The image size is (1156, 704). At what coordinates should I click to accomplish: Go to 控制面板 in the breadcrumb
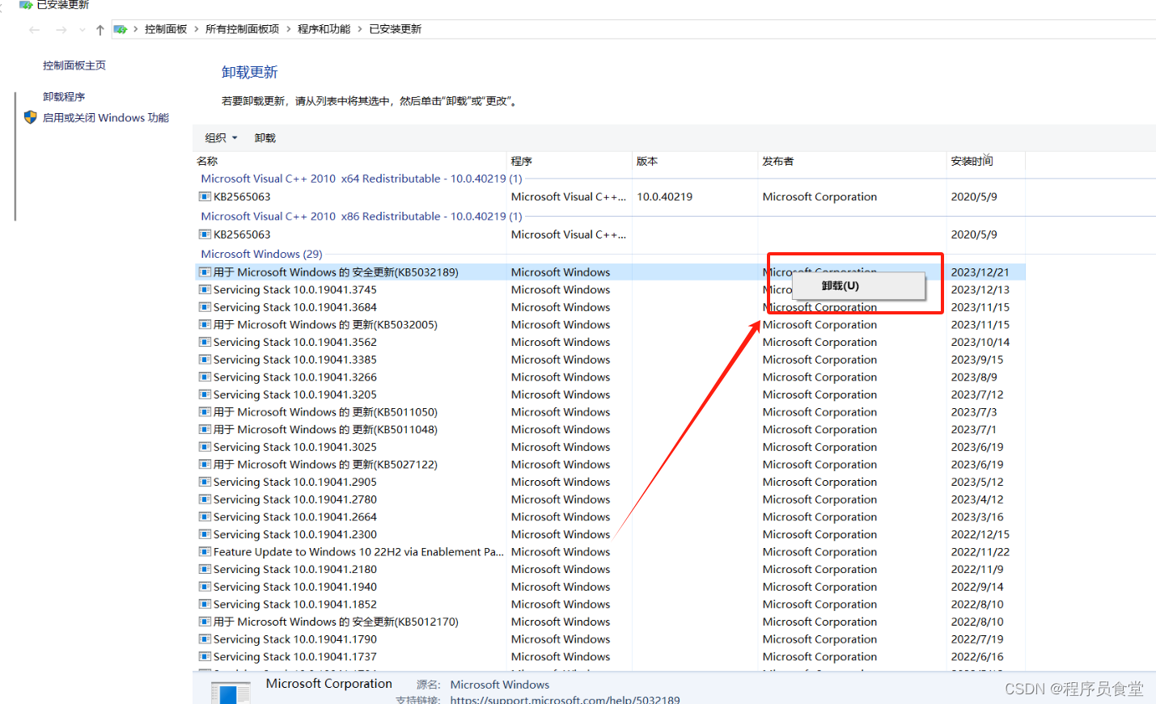pos(166,29)
